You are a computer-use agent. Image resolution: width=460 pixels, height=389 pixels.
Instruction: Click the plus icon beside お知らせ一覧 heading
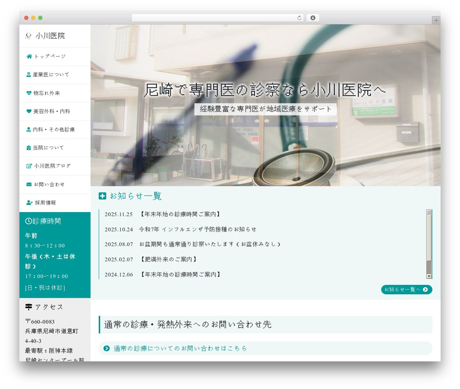tap(102, 196)
